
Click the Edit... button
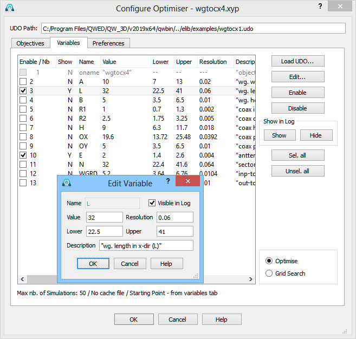click(x=297, y=77)
